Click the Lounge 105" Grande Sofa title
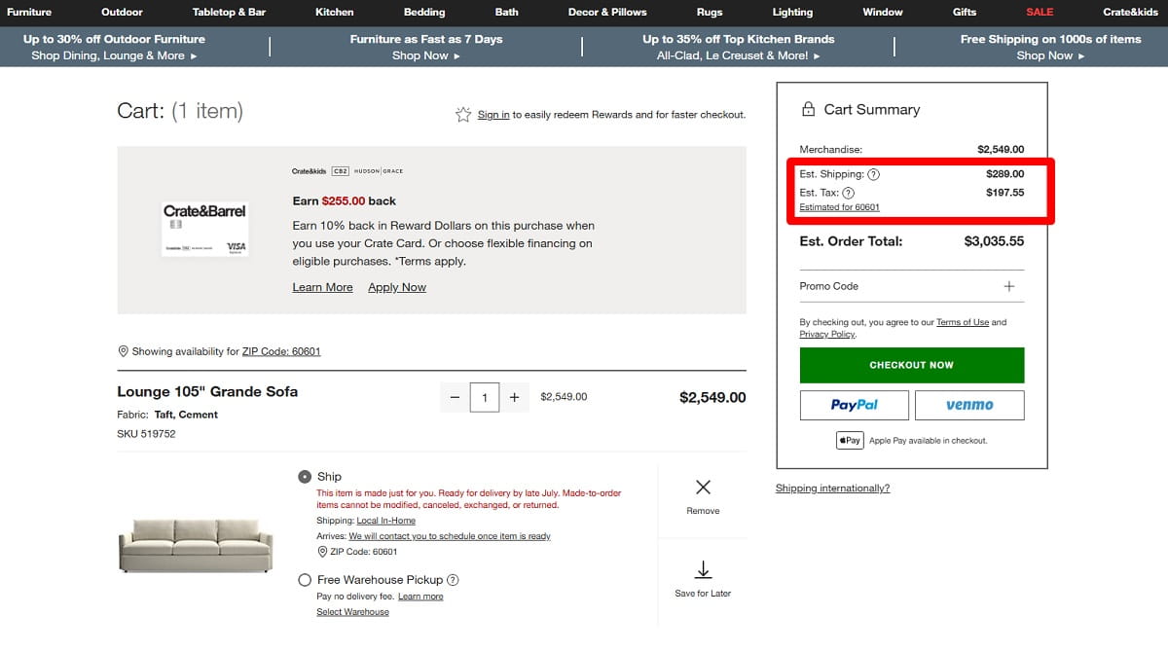The width and height of the screenshot is (1168, 652). [207, 391]
